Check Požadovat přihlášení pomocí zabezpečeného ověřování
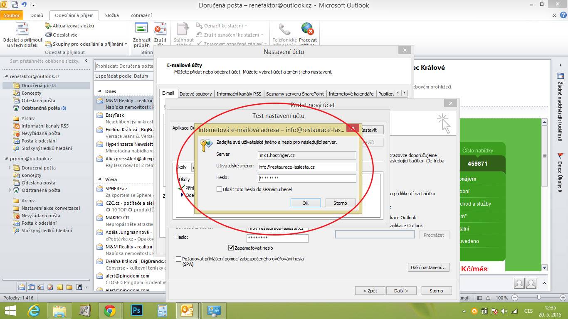Image resolution: width=568 pixels, height=319 pixels. (x=178, y=259)
